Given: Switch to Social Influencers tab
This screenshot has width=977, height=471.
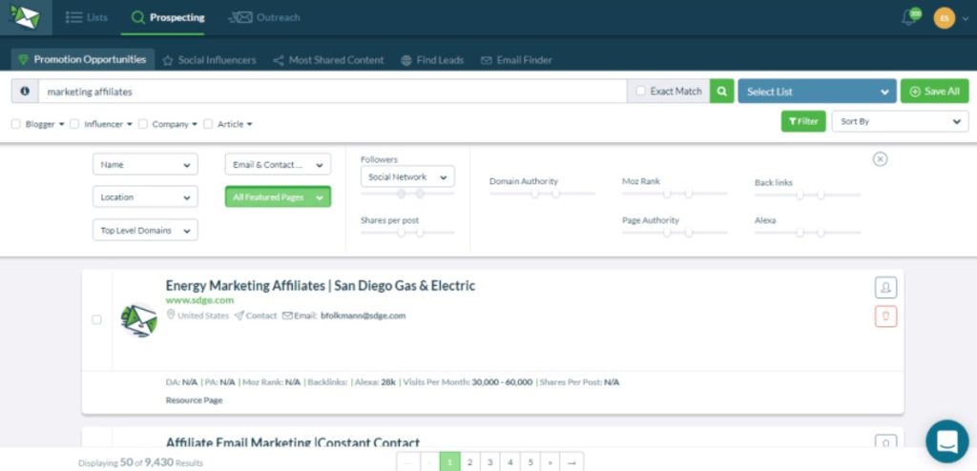Looking at the screenshot, I should 209,60.
